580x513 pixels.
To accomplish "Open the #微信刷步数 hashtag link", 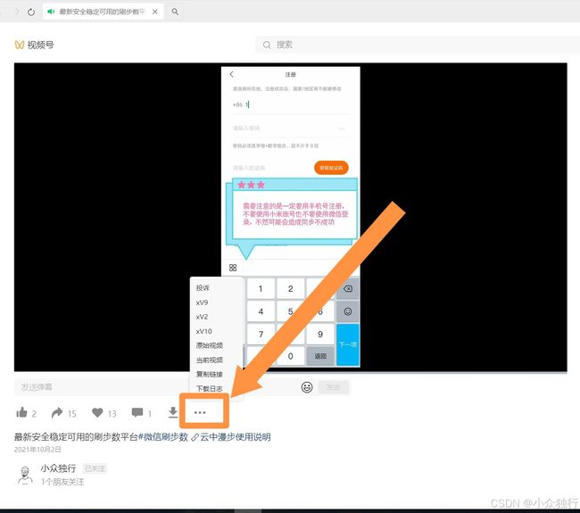I will point(163,437).
